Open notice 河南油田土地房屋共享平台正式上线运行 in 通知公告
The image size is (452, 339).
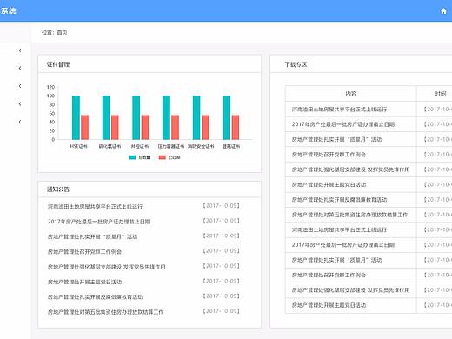pos(95,207)
